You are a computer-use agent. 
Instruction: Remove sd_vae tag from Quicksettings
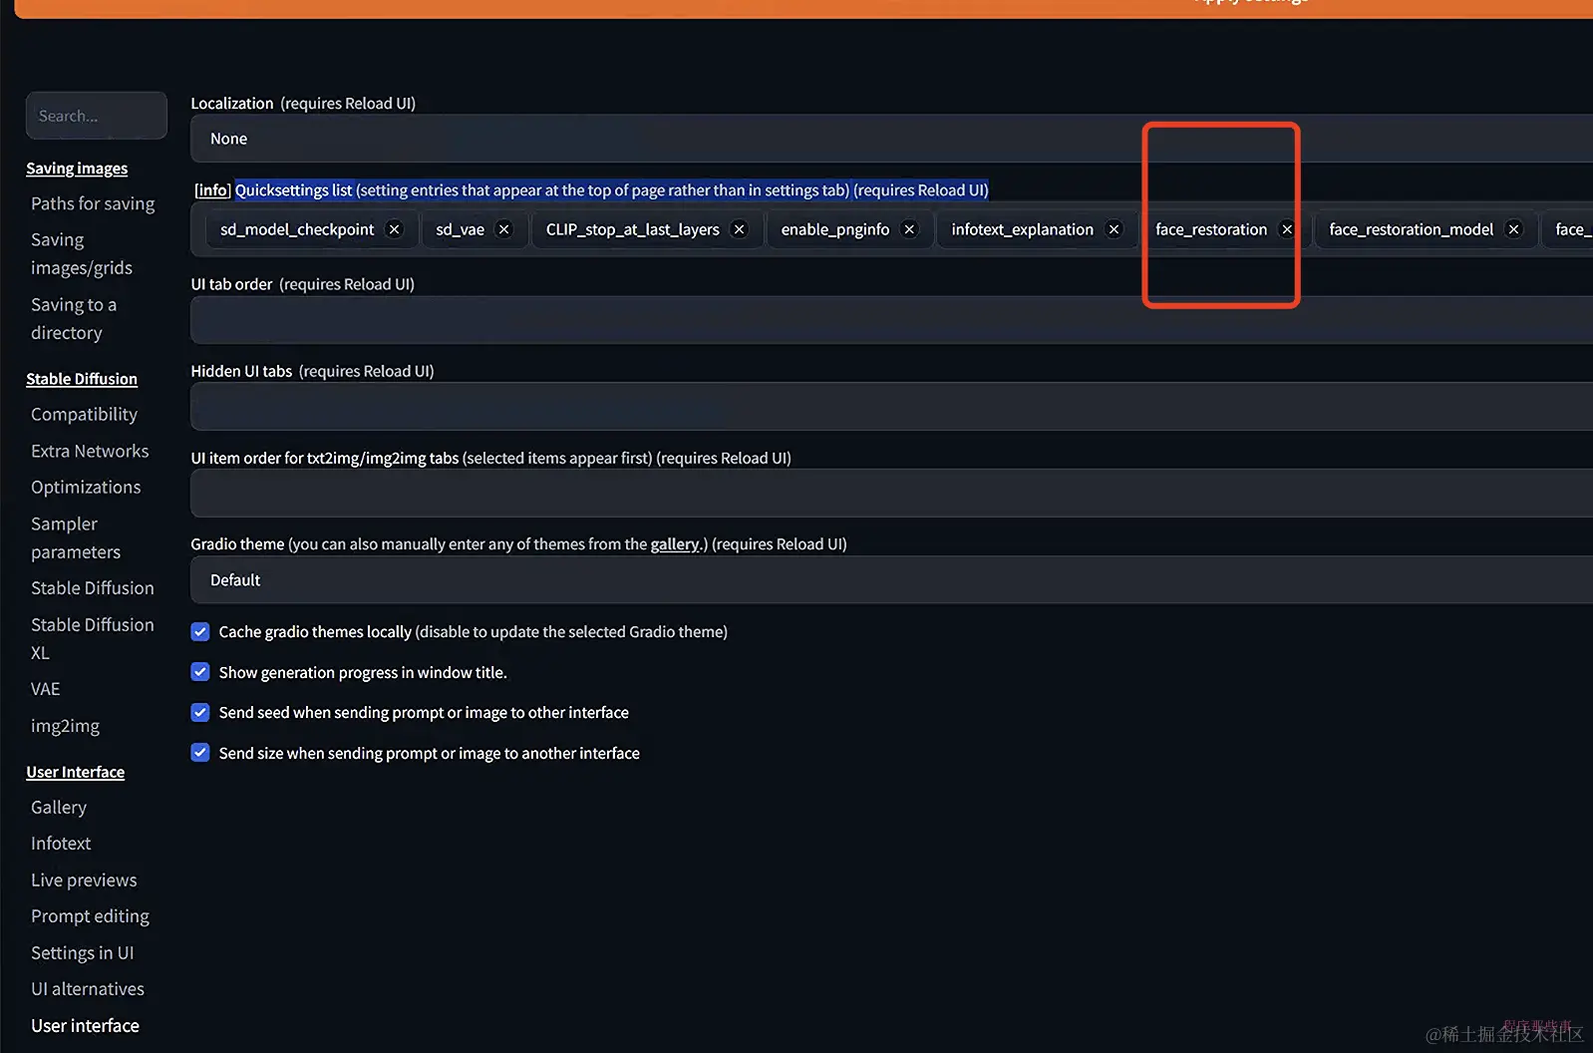tap(504, 229)
